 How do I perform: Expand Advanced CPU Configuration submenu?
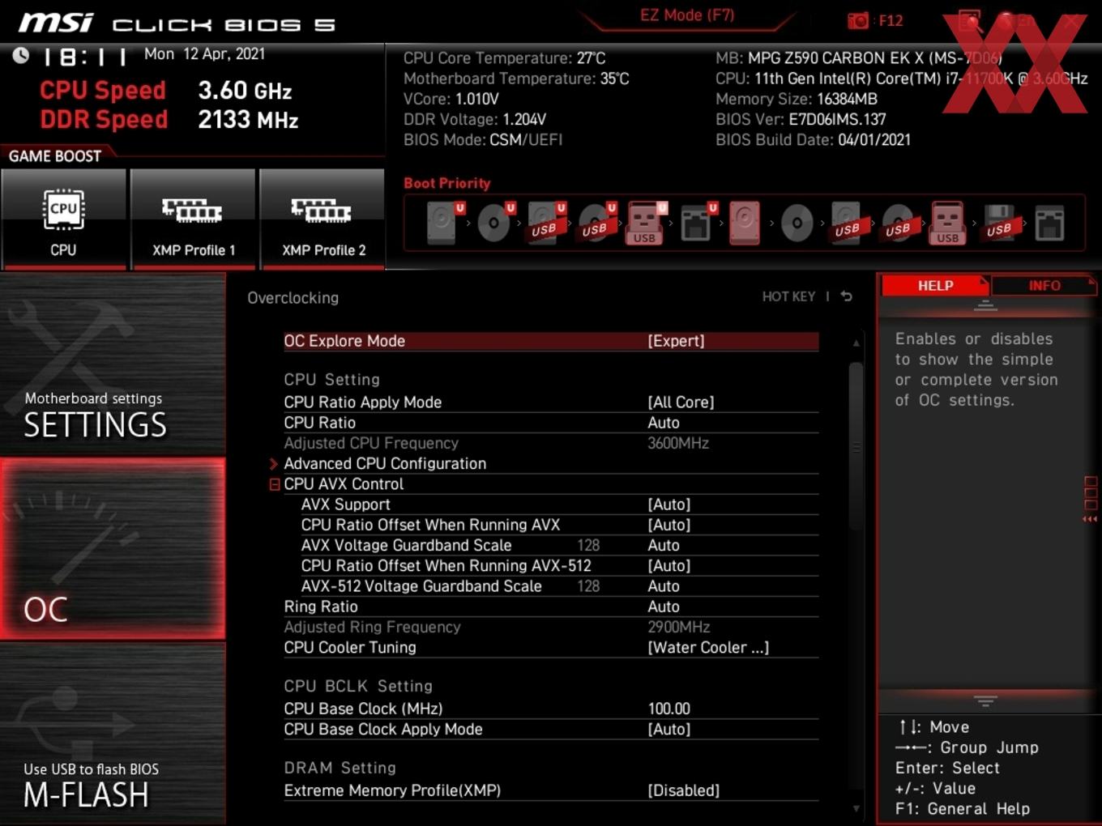385,463
